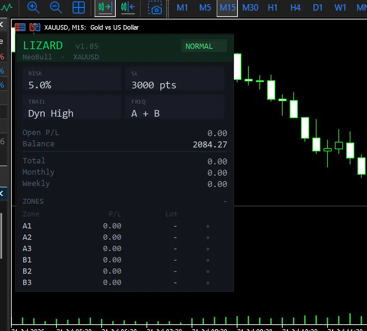Click the RISK 5.0% field
The width and height of the screenshot is (367, 331).
pyautogui.click(x=72, y=79)
